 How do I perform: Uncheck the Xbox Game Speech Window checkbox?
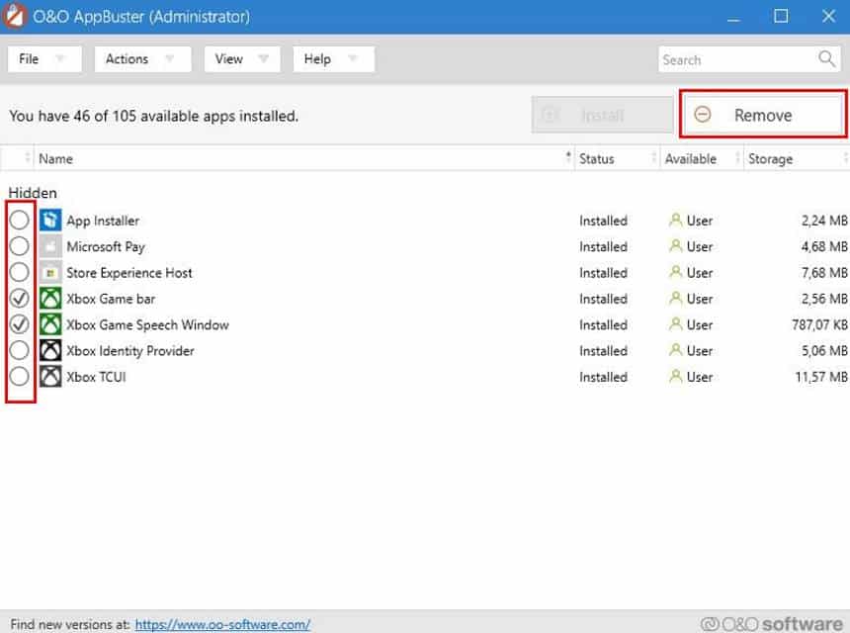coord(19,324)
